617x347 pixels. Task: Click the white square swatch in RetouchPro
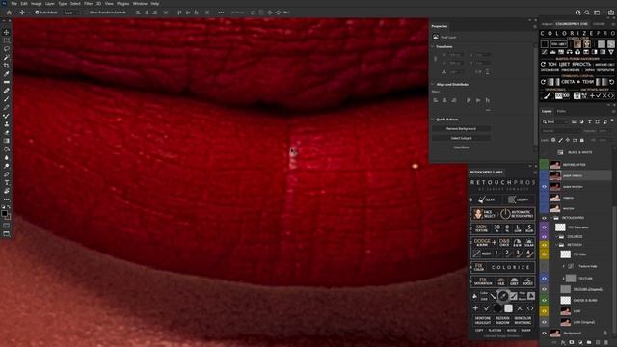click(x=508, y=308)
